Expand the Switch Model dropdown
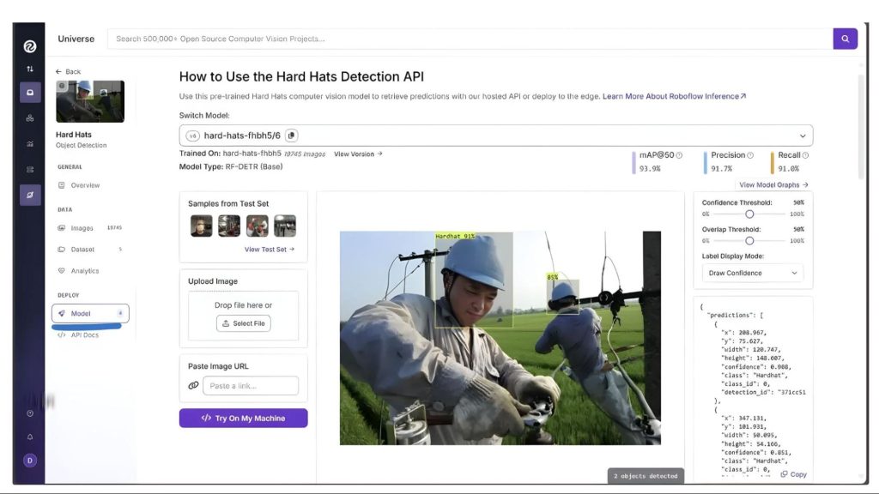This screenshot has width=879, height=494. click(x=803, y=136)
